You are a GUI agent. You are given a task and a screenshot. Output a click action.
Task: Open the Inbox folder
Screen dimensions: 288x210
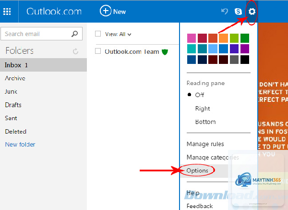[43, 65]
